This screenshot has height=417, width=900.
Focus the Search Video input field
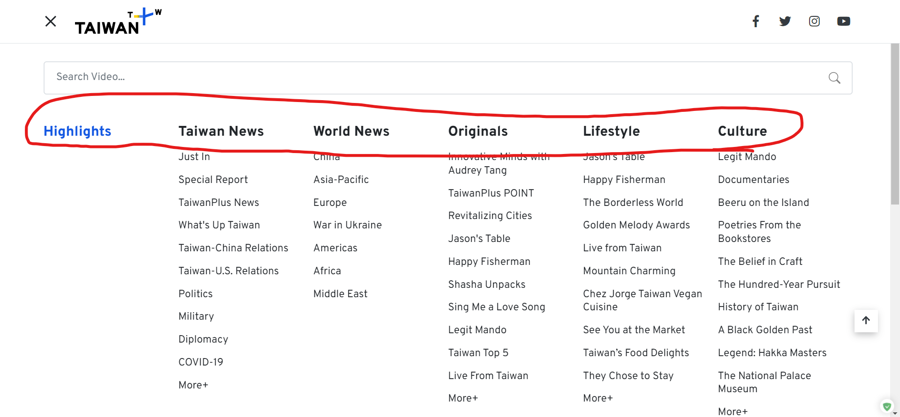448,78
